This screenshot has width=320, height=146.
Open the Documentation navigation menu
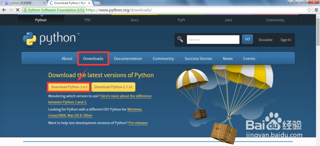click(128, 59)
